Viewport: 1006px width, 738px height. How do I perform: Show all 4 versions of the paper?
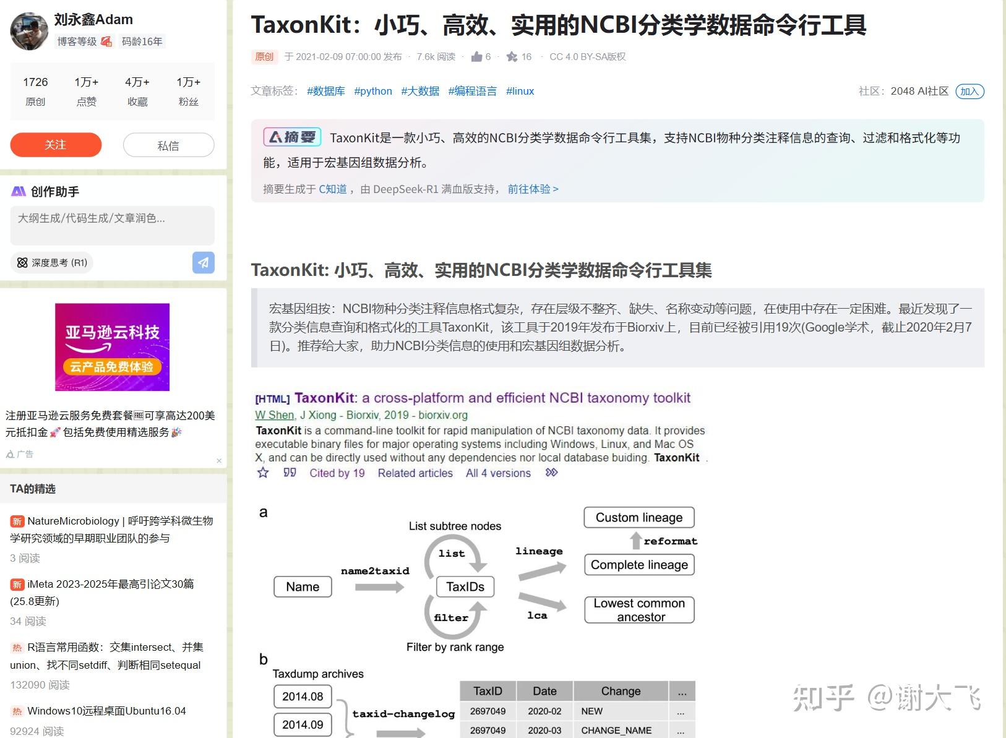point(497,473)
